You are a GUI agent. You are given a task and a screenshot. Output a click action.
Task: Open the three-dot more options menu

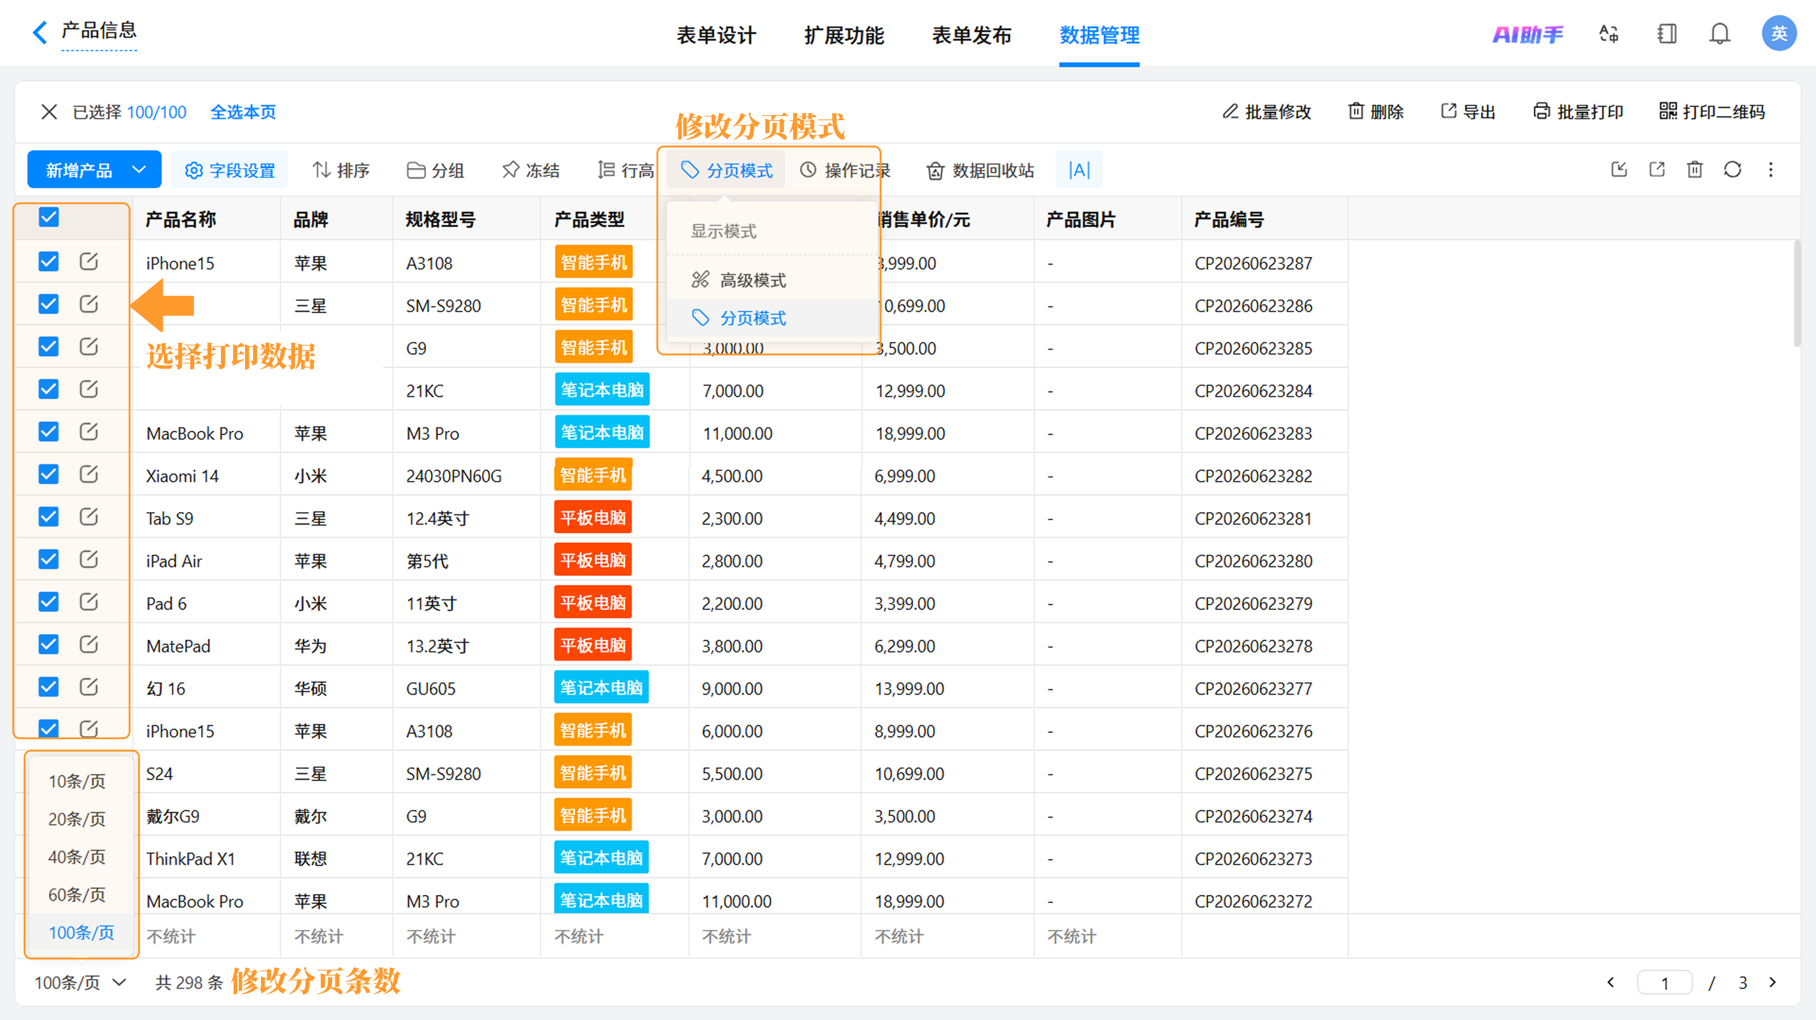coord(1770,170)
